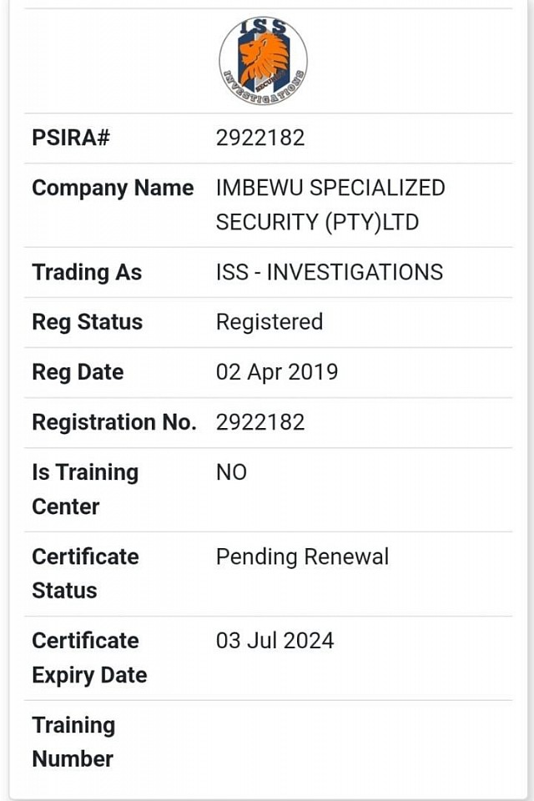Click the Reg Status label
Image resolution: width=534 pixels, height=801 pixels.
[88, 322]
